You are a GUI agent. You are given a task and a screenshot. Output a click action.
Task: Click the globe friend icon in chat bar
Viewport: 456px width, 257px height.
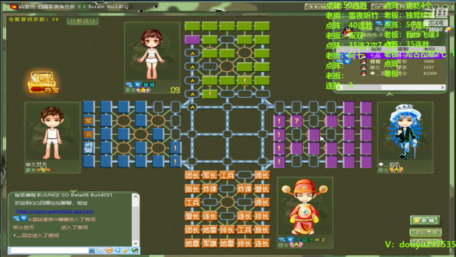click(x=135, y=250)
